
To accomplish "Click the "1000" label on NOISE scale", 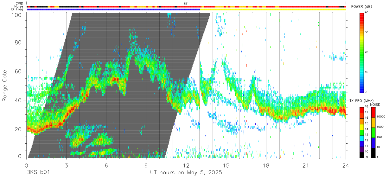I will [x=380, y=127].
